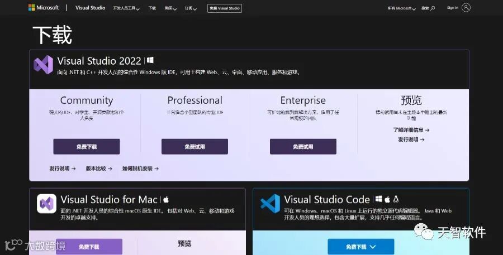
Task: Click the 免费 Visual Studio button
Action: coord(225,8)
